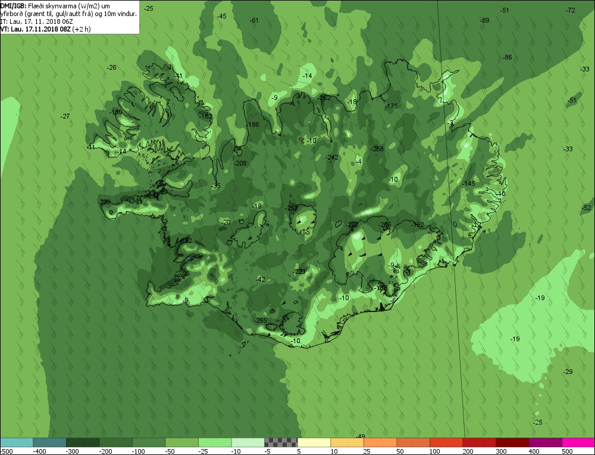Pick the '-255' flux value on the map
The width and height of the screenshot is (595, 455).
click(261, 320)
